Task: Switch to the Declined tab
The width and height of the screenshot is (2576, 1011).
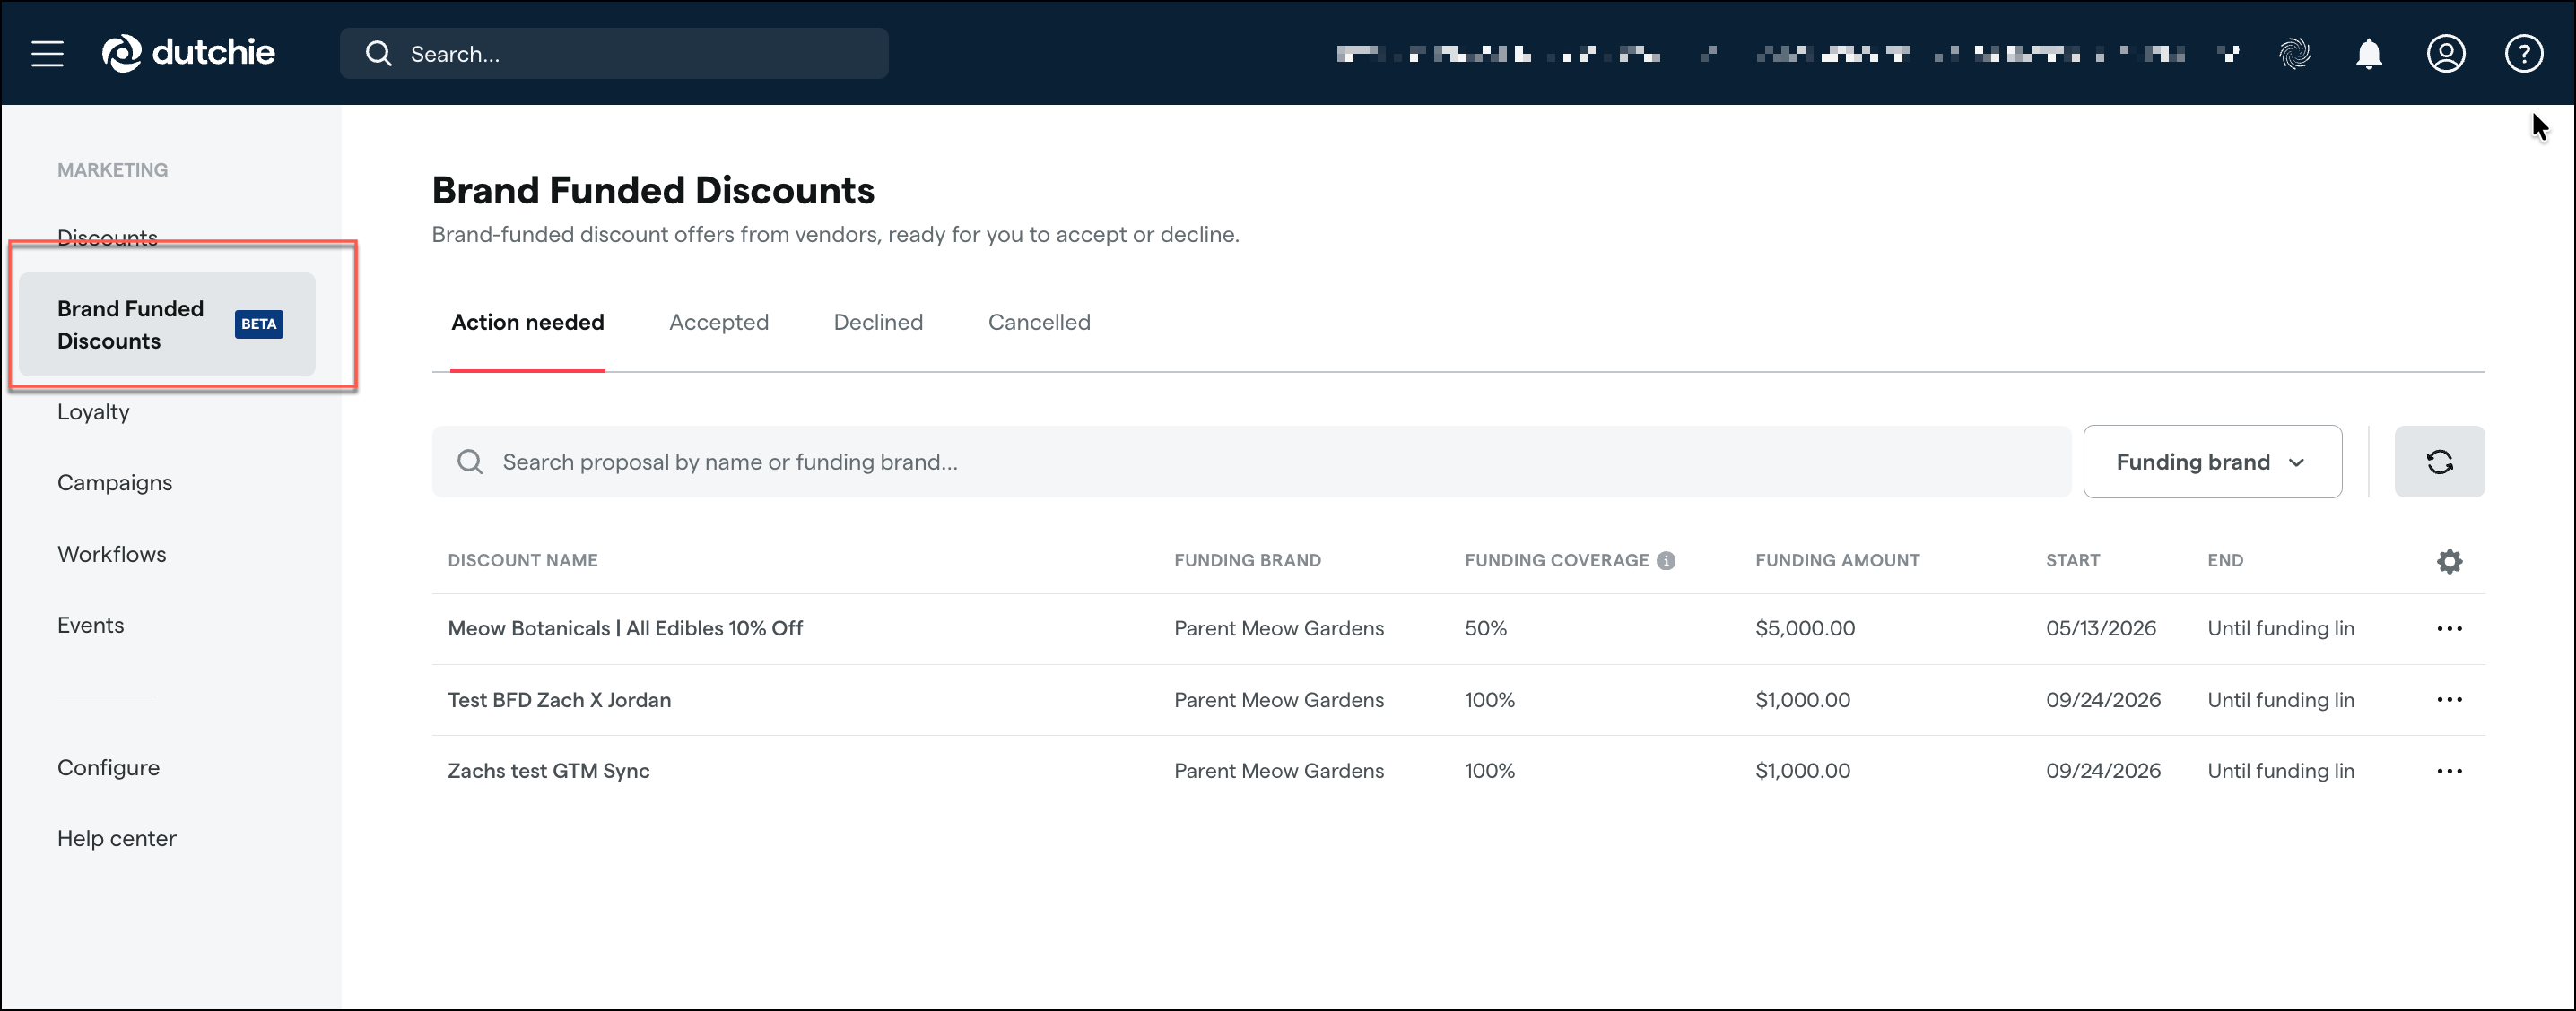Action: (x=878, y=323)
